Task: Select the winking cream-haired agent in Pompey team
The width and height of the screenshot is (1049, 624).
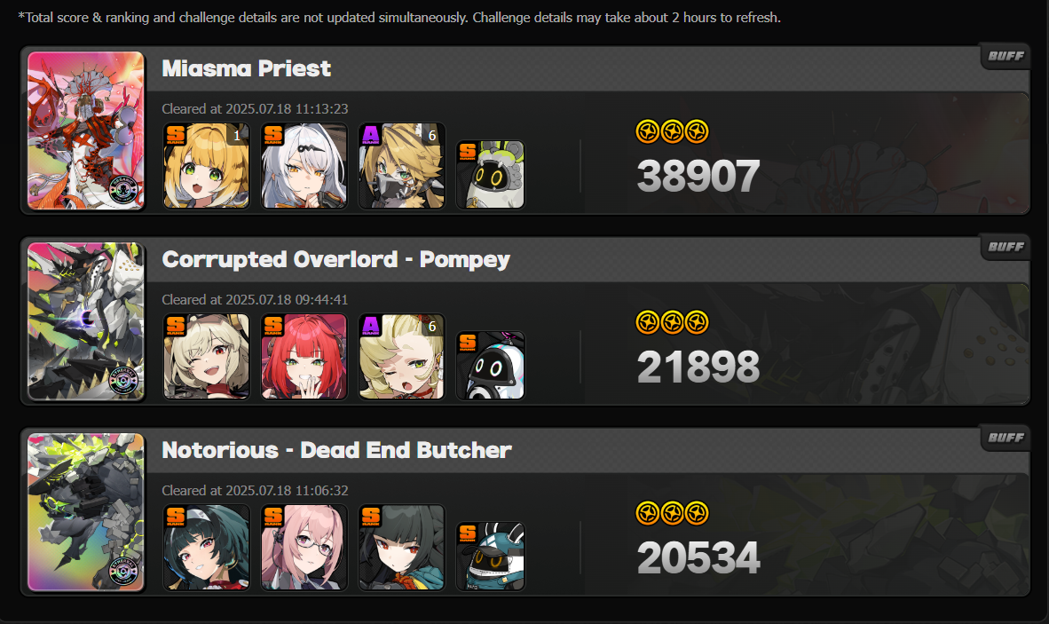Action: (x=206, y=357)
